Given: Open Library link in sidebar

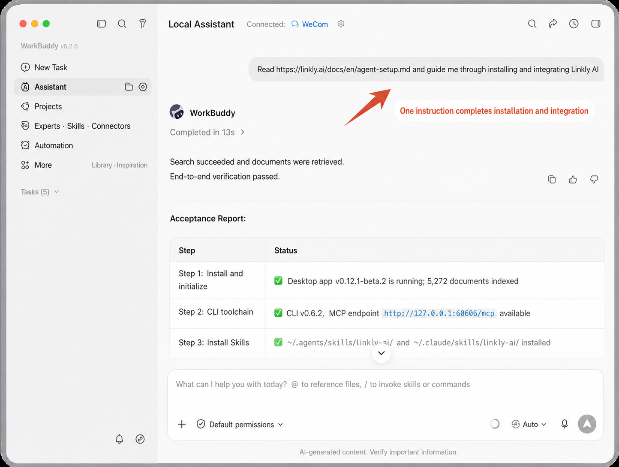Looking at the screenshot, I should pyautogui.click(x=102, y=165).
